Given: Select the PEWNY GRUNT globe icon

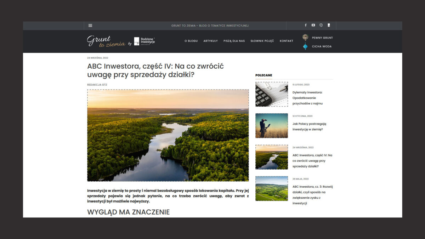Looking at the screenshot, I should [305, 36].
